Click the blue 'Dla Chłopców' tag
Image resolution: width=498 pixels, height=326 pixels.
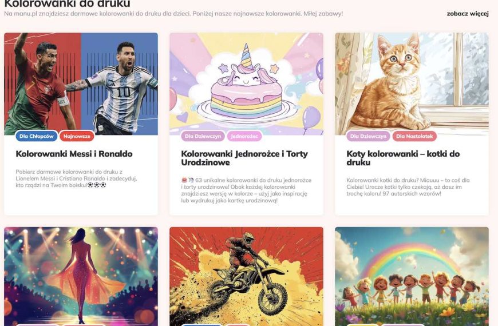[36, 136]
